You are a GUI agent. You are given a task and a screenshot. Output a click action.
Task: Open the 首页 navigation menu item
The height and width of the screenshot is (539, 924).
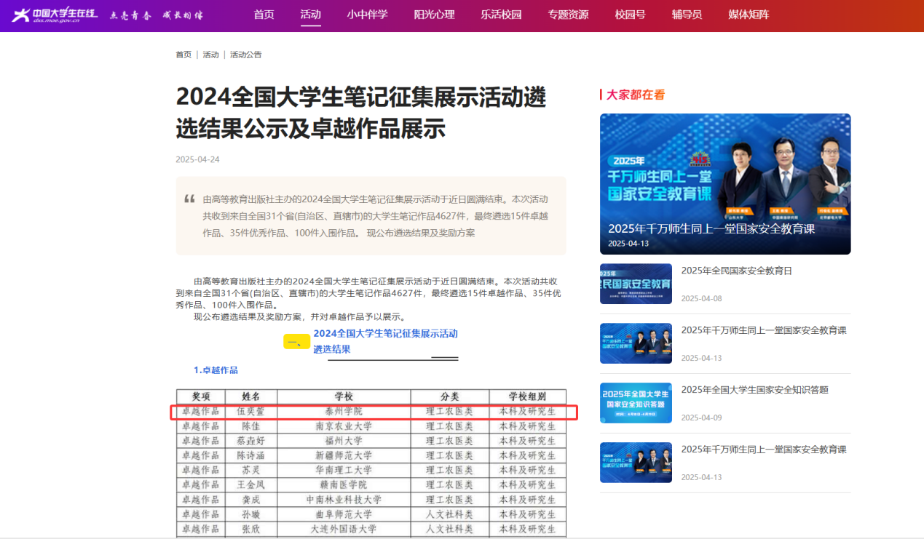coord(264,15)
